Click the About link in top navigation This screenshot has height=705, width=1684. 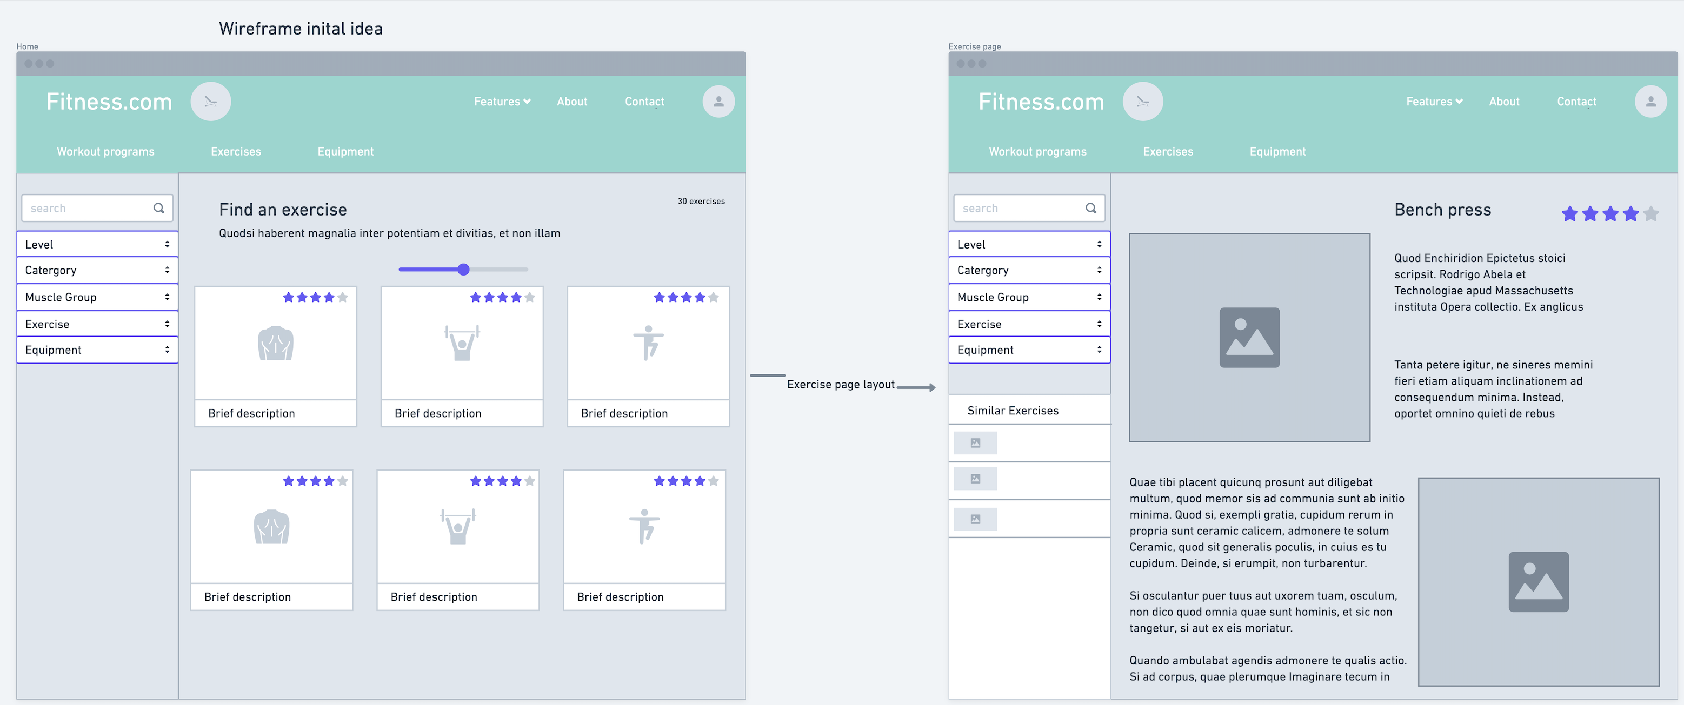(573, 101)
